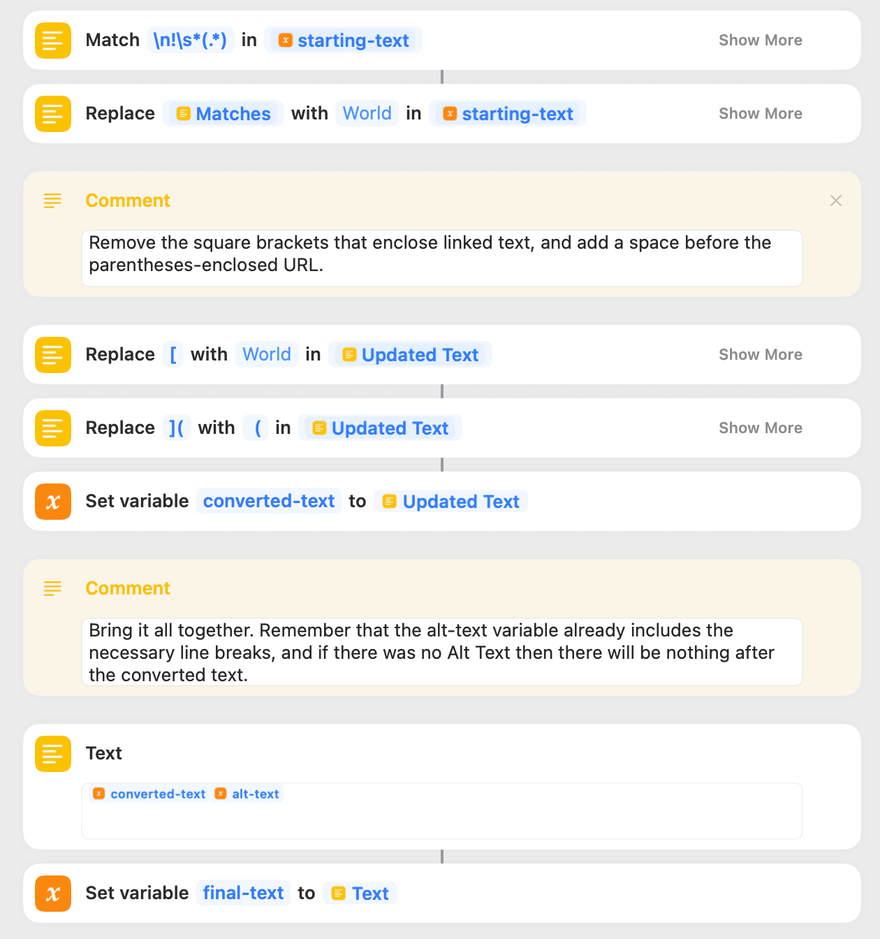Click the final-text variable name field
Screen dimensions: 880x939
[x=243, y=894]
